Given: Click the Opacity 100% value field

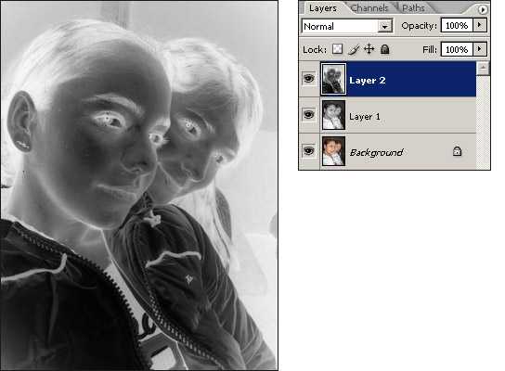Looking at the screenshot, I should tap(457, 25).
